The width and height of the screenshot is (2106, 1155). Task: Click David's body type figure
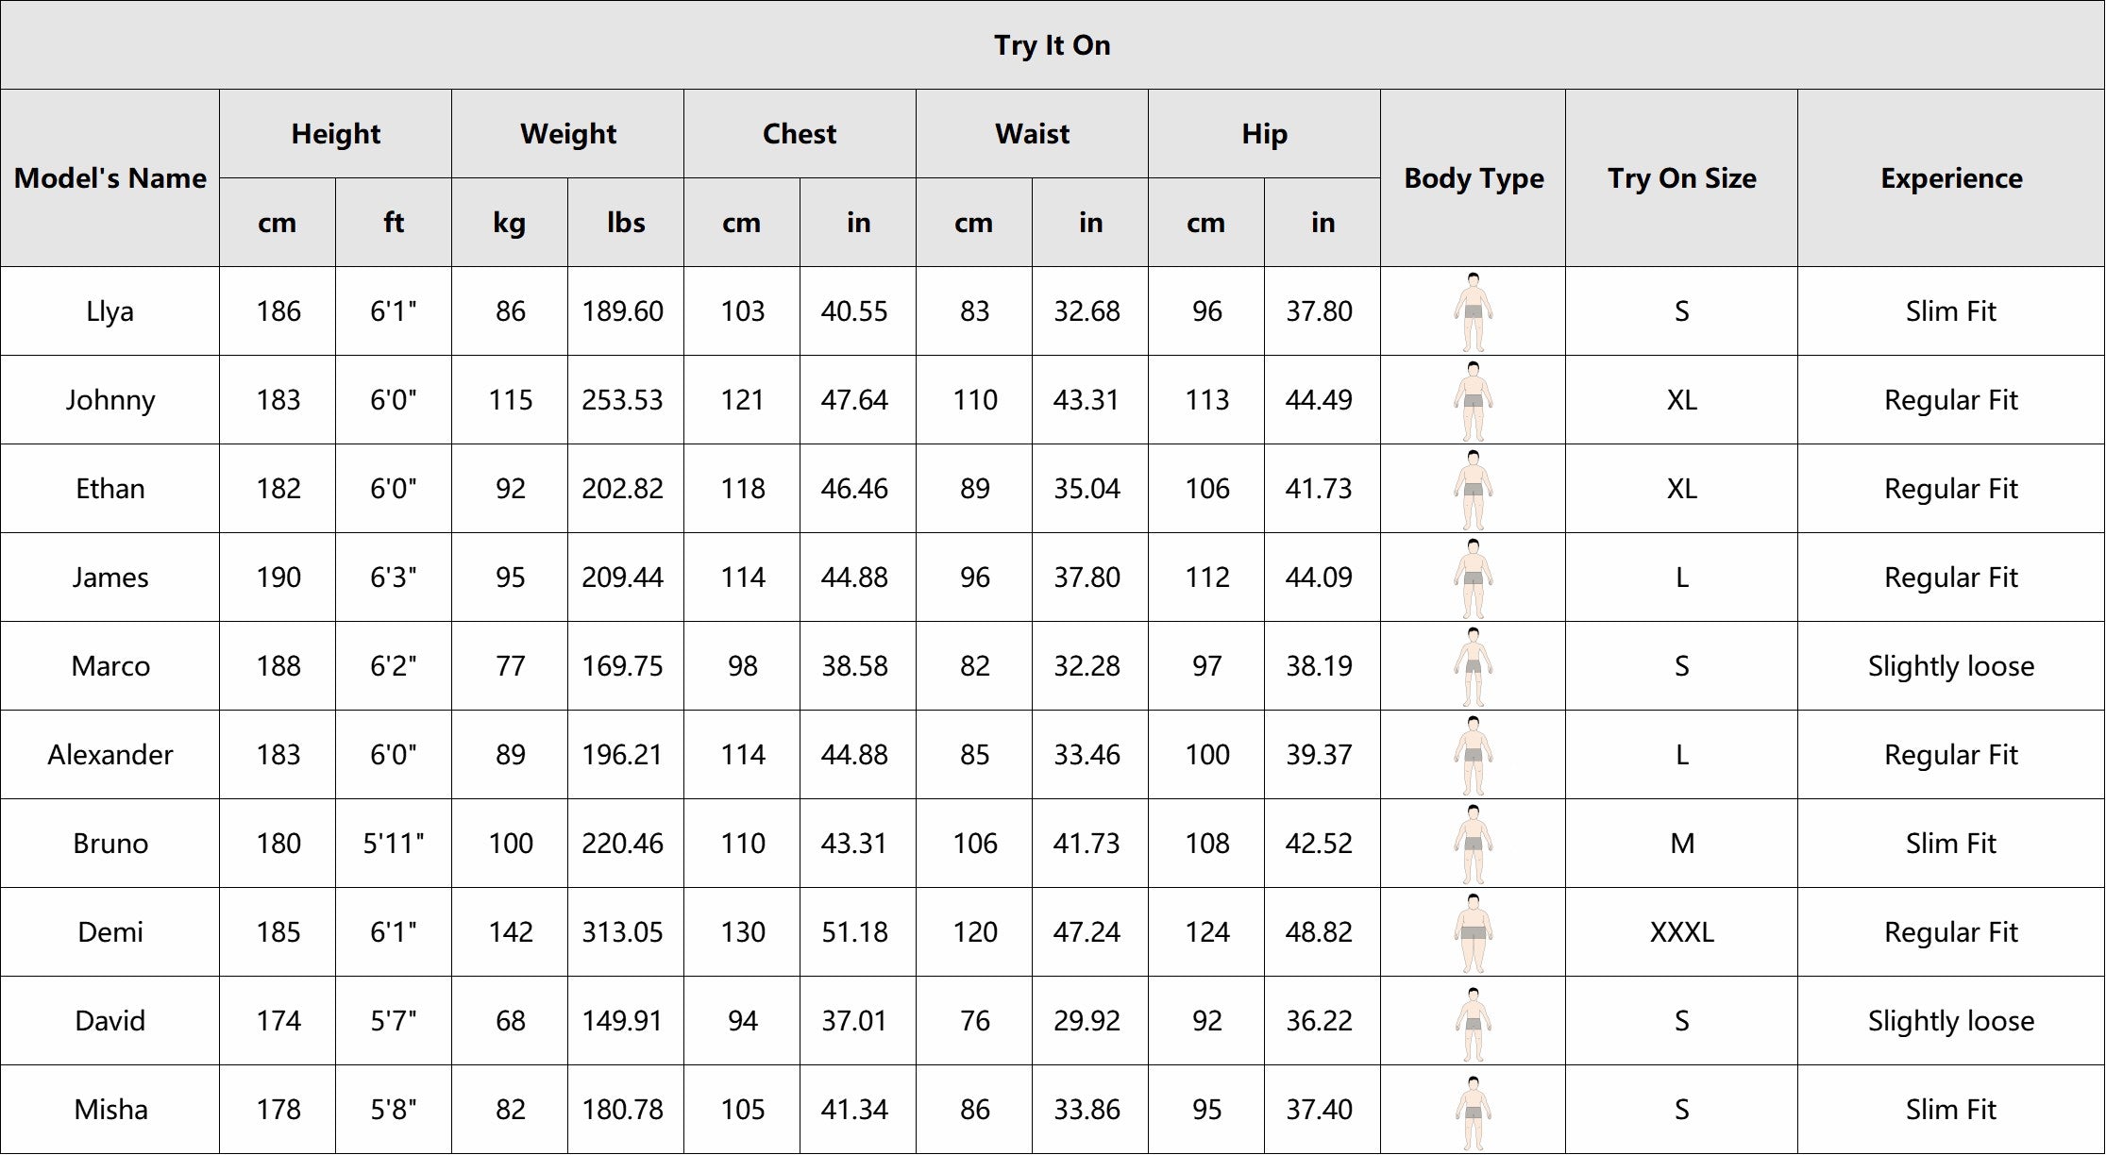pyautogui.click(x=1473, y=1021)
